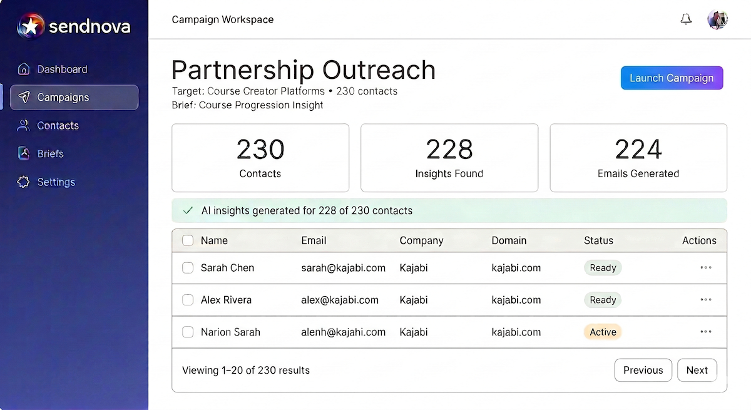Click the Dashboard home icon in sidebar
This screenshot has height=410, width=751.
(23, 69)
